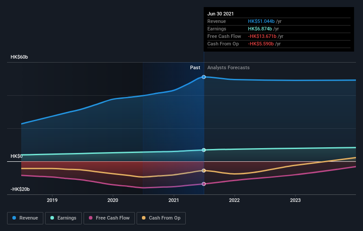Image resolution: width=363 pixels, height=231 pixels.
Task: Click the Analysts Forecasts label
Action: click(229, 67)
